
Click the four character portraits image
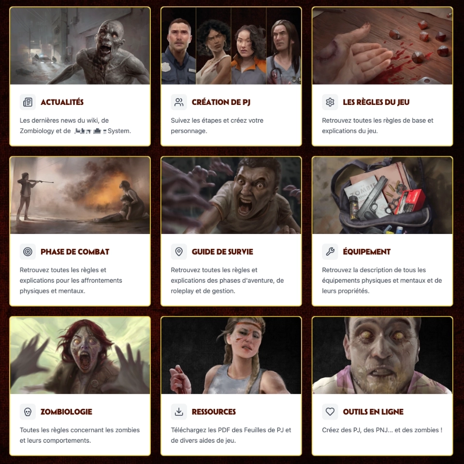click(231, 46)
